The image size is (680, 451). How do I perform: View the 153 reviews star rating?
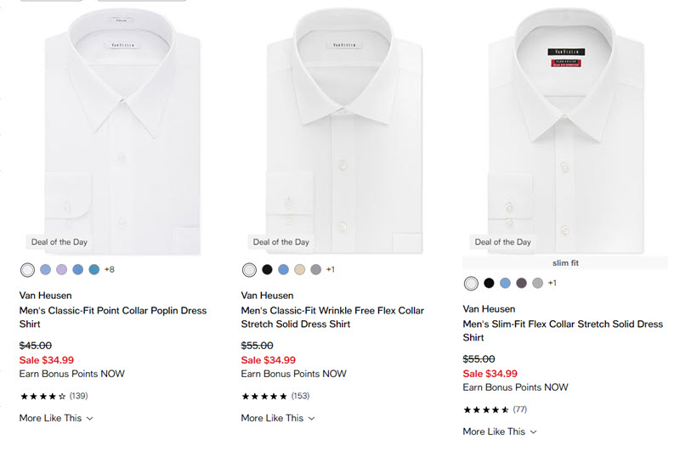[x=275, y=396]
